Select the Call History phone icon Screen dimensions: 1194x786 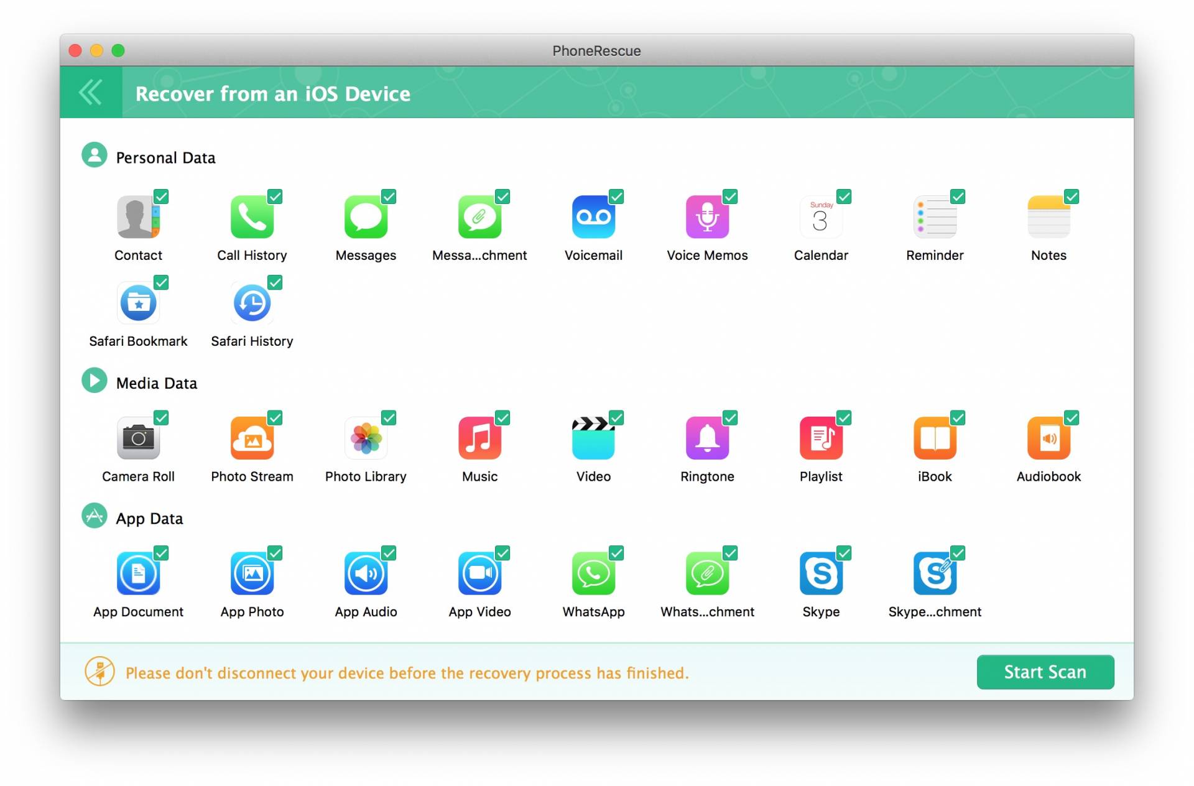coord(252,217)
